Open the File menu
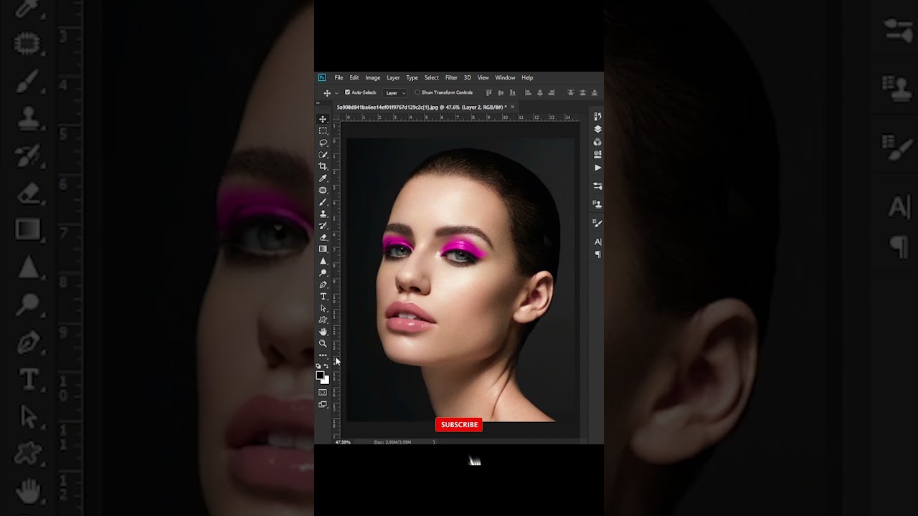Viewport: 918px width, 516px height. [339, 77]
